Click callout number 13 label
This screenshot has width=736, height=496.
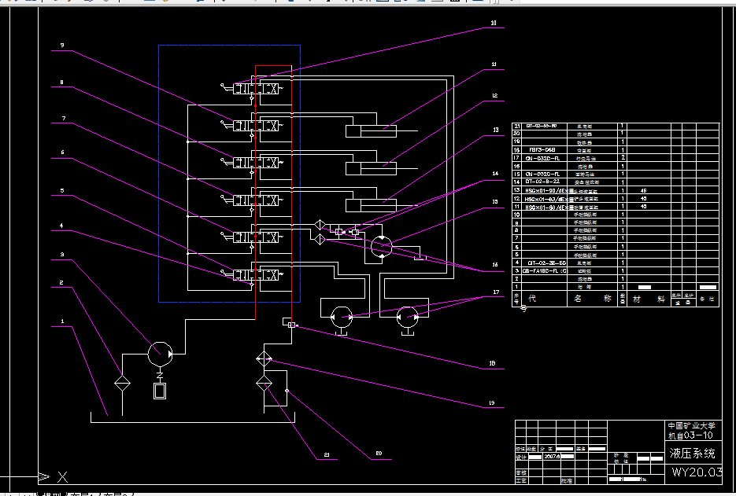tap(496, 130)
